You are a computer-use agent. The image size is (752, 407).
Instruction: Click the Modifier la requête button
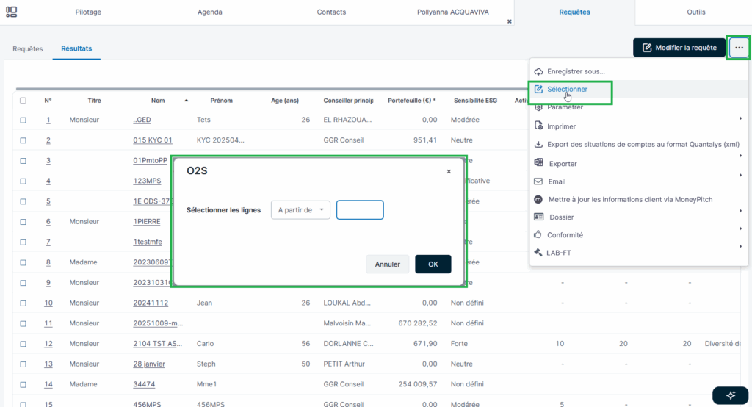tap(679, 48)
